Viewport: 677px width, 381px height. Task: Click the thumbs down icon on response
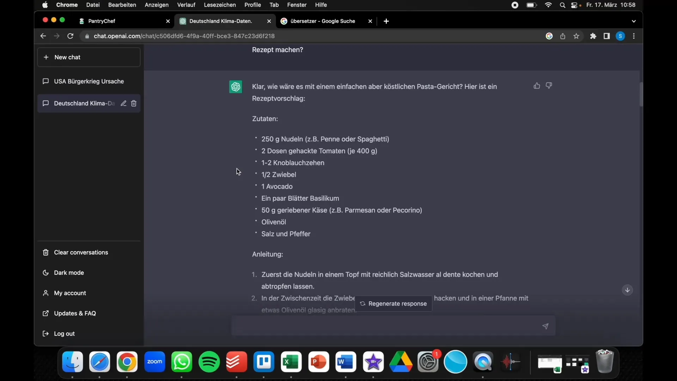point(549,85)
